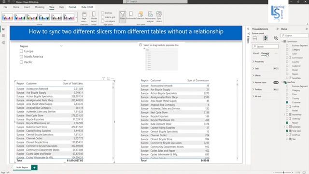
Task: Open Report view in left sidebar
Action: 3,29
